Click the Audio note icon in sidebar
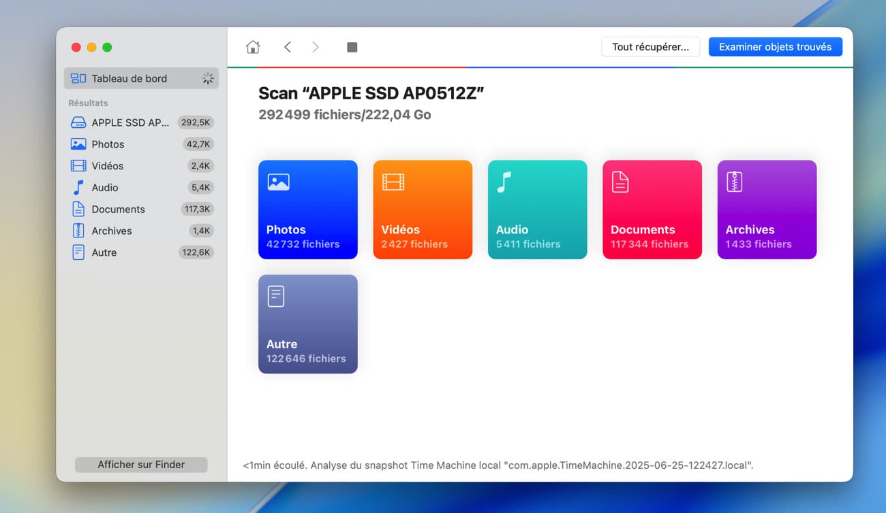Viewport: 886px width, 513px height. point(78,187)
